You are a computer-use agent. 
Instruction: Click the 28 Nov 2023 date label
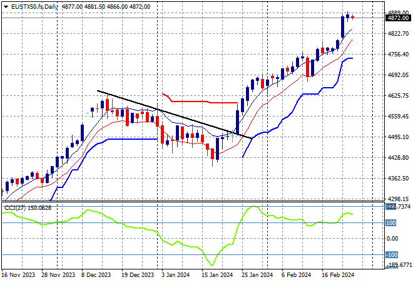point(58,275)
